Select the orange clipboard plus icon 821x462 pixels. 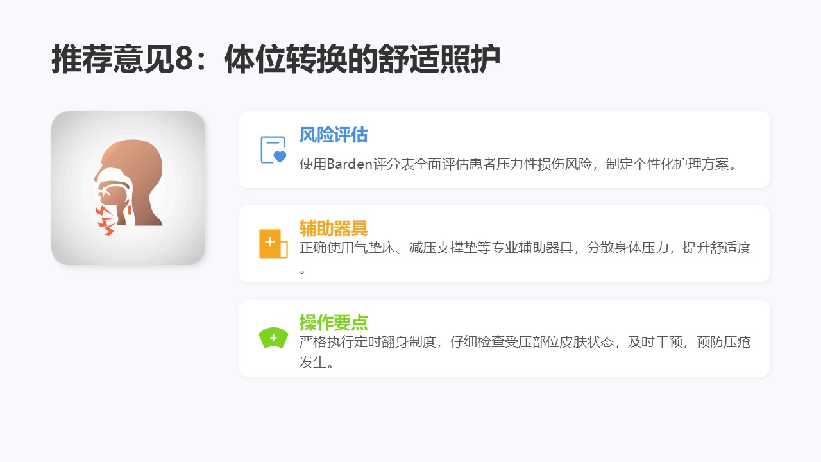[x=273, y=244]
